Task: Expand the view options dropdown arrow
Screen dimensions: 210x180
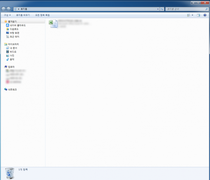Action: click(x=192, y=15)
